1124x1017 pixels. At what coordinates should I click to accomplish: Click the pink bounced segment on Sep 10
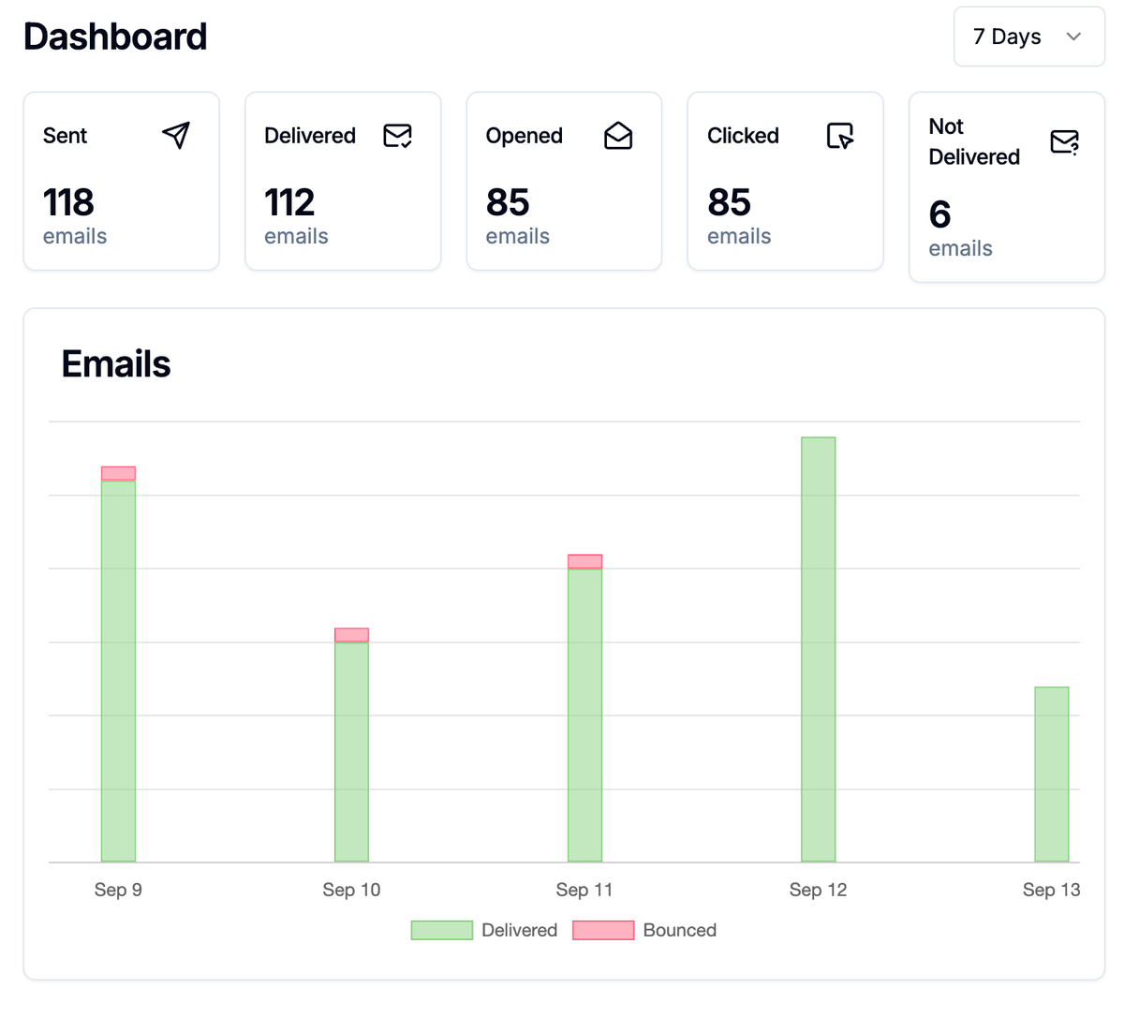click(x=351, y=635)
